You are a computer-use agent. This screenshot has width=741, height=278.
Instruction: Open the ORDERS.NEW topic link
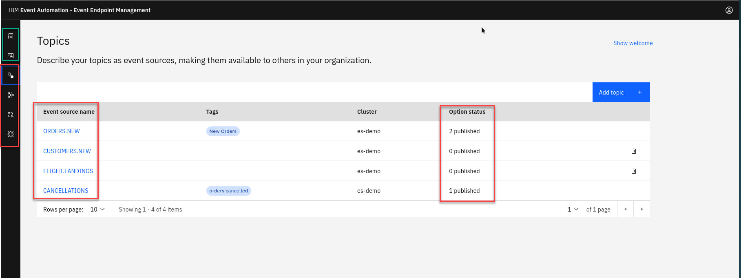pos(62,131)
